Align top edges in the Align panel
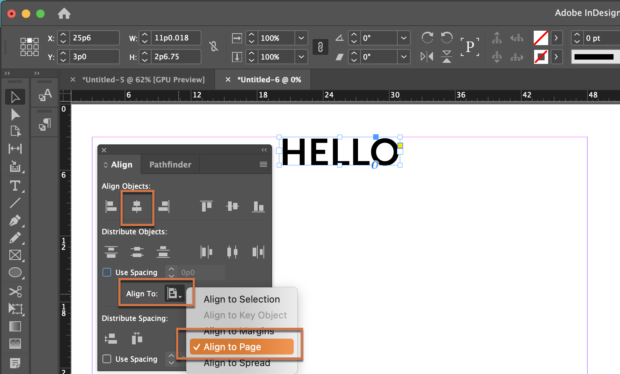This screenshot has height=374, width=620. 206,206
